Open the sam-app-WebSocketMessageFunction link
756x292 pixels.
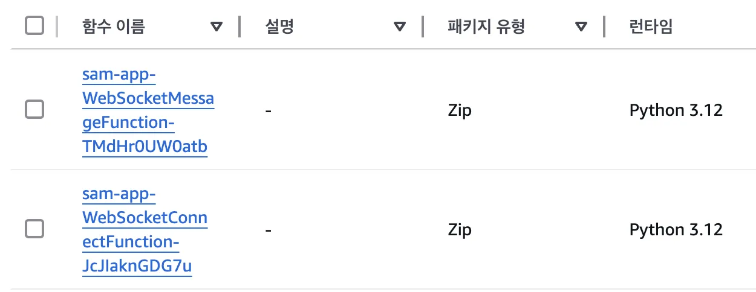[x=148, y=111]
